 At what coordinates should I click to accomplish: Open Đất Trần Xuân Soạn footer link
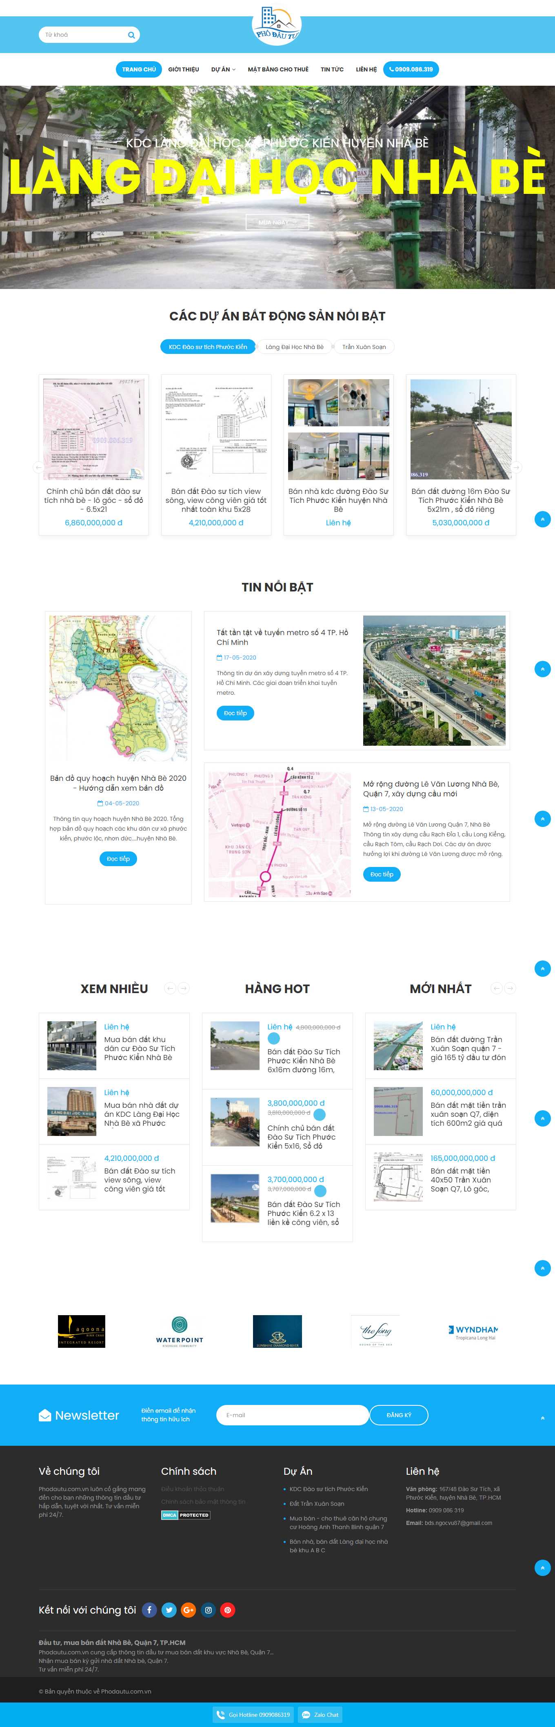[x=316, y=1504]
